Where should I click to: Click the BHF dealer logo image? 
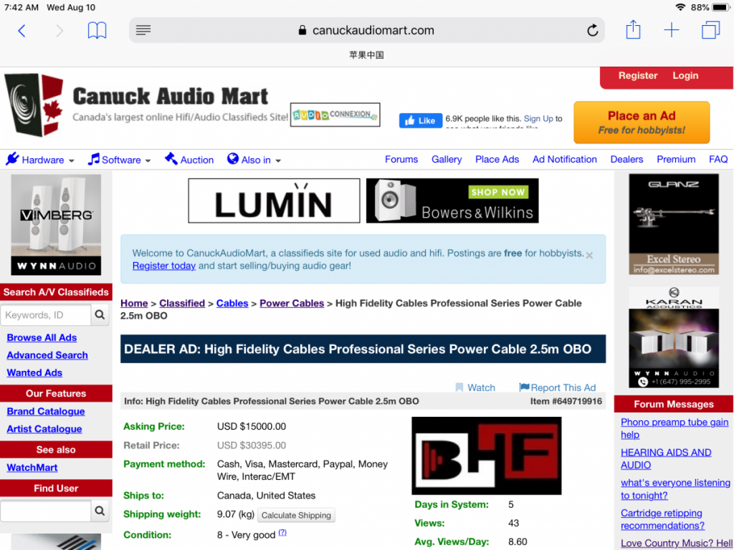pos(487,455)
